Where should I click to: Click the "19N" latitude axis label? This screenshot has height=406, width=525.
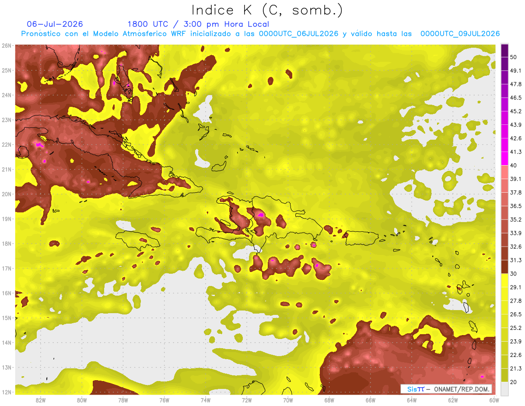point(7,219)
